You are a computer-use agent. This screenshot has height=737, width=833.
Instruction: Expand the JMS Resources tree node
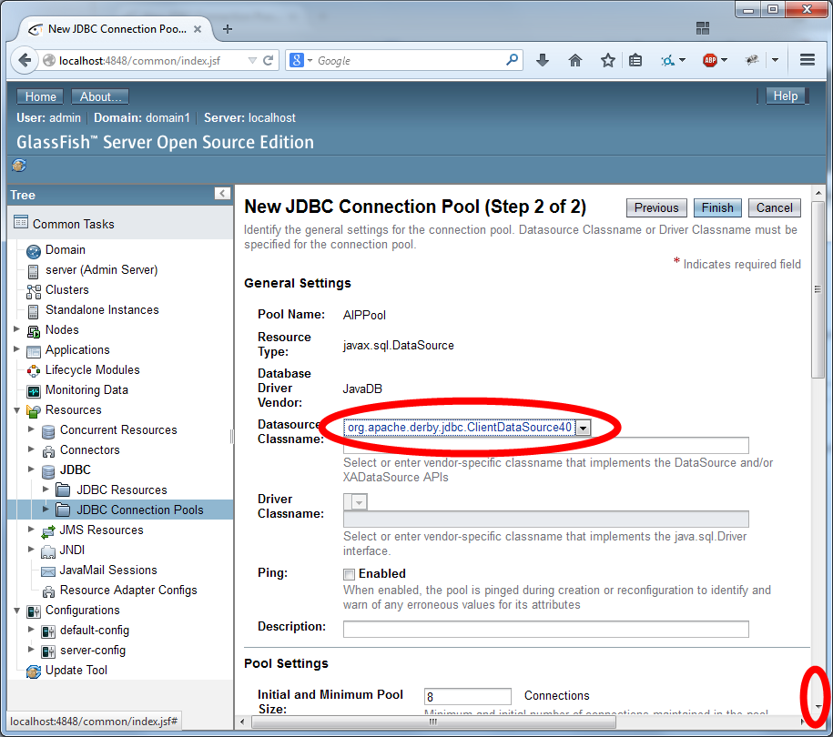pyautogui.click(x=32, y=530)
